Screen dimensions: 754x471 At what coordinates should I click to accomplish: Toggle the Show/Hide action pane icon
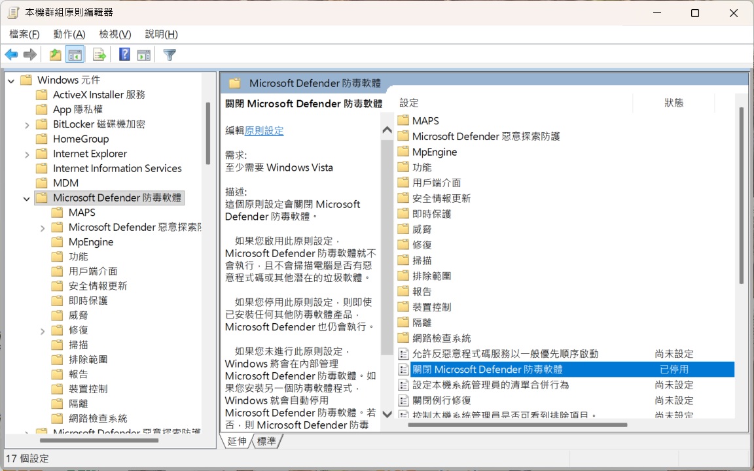click(x=144, y=55)
